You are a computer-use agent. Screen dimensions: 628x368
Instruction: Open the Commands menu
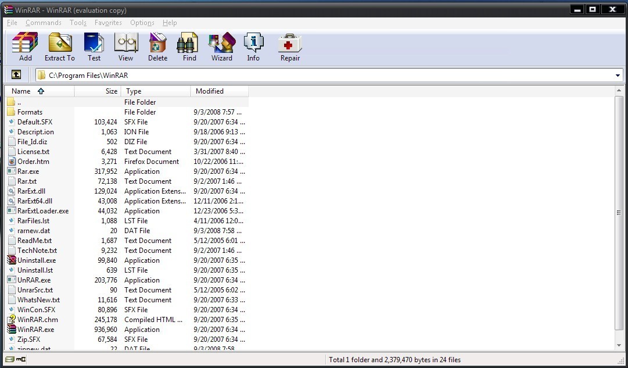[x=43, y=23]
